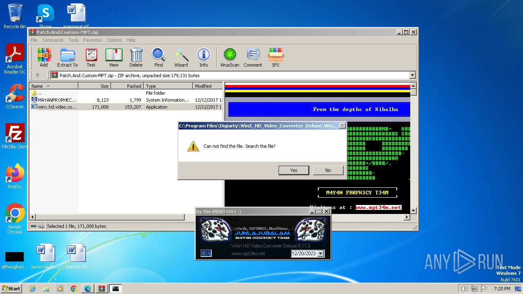Viewport: 523px width, 294px height.
Task: Open the Help menu
Action: pyautogui.click(x=131, y=40)
